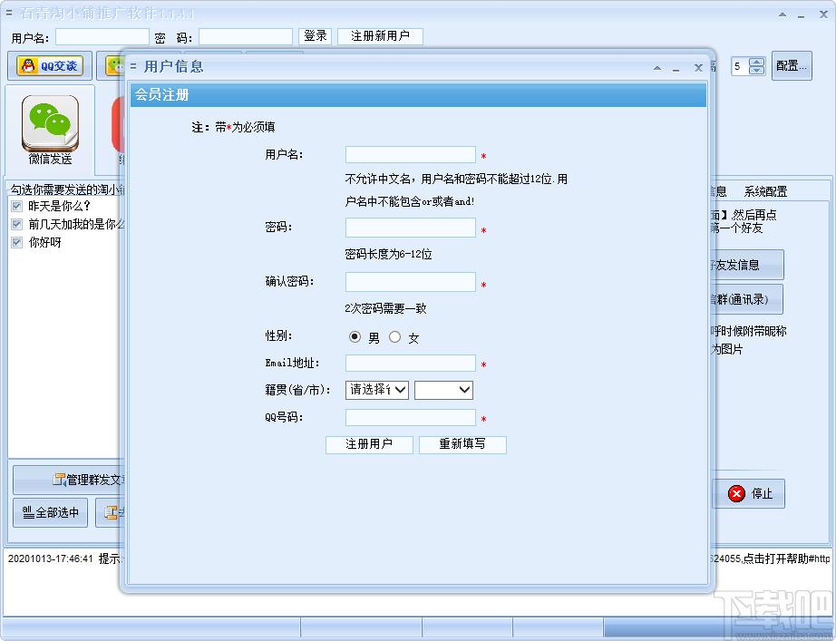Click the 注册新用户 button
Viewport: 836px width, 641px height.
380,36
